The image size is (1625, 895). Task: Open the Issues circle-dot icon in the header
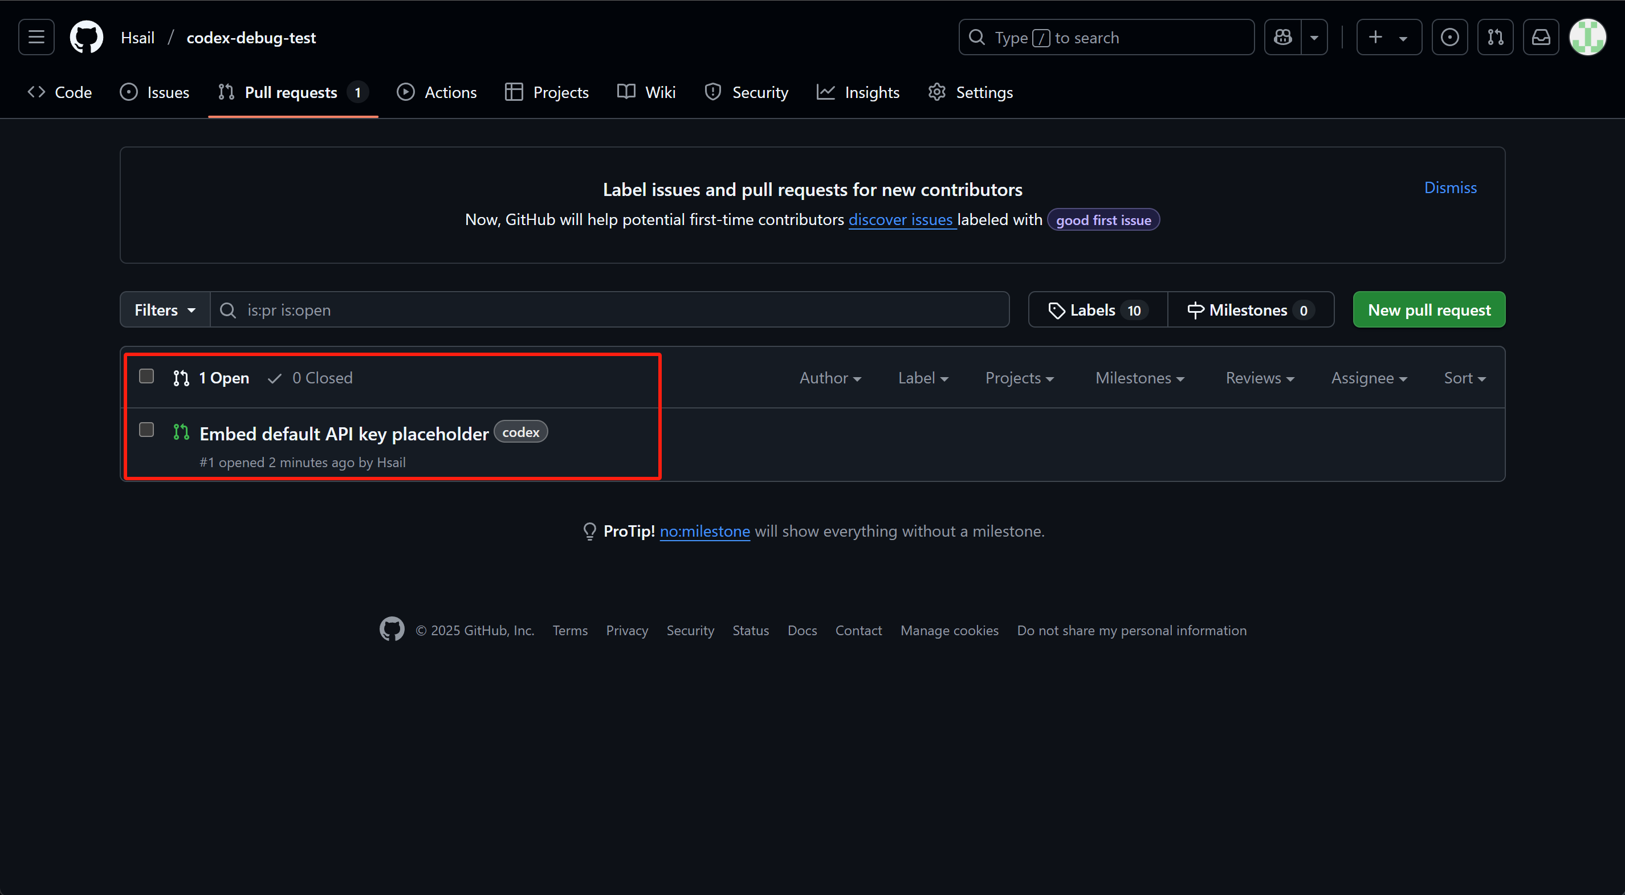tap(1449, 37)
